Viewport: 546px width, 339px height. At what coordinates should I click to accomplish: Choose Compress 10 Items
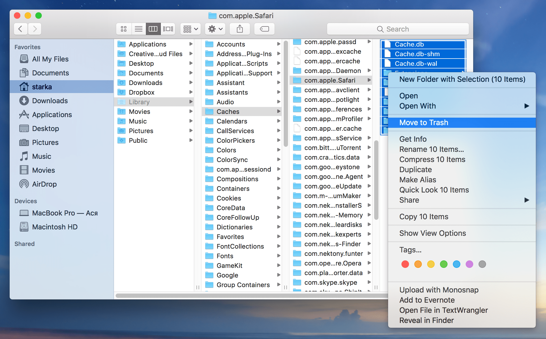point(462,159)
